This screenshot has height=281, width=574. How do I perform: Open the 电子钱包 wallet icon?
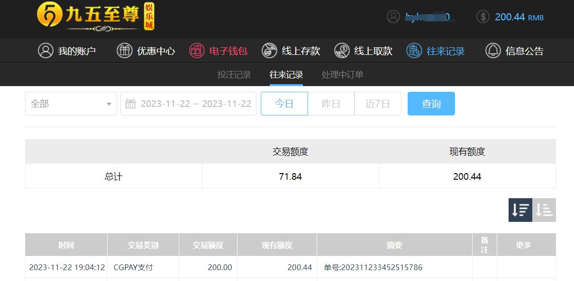tap(197, 51)
